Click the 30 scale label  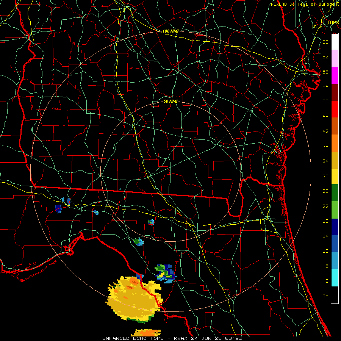(x=325, y=176)
